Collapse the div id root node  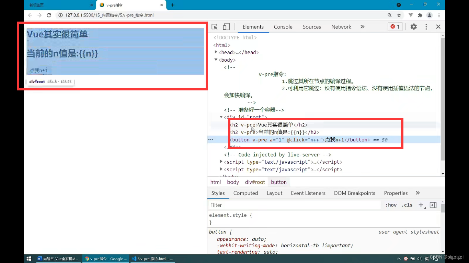click(x=221, y=117)
